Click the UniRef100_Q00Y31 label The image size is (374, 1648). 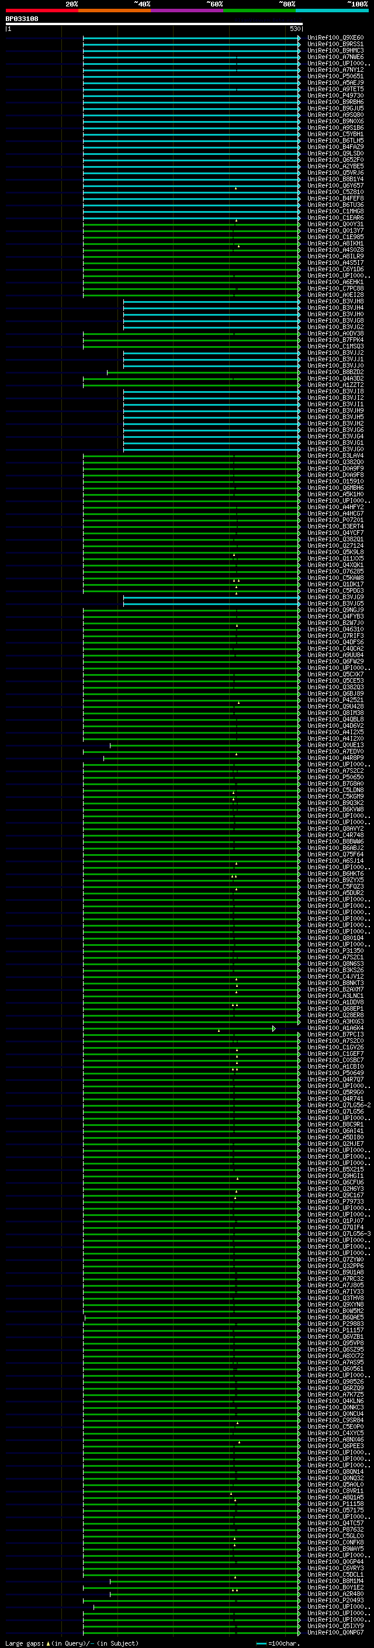[335, 224]
